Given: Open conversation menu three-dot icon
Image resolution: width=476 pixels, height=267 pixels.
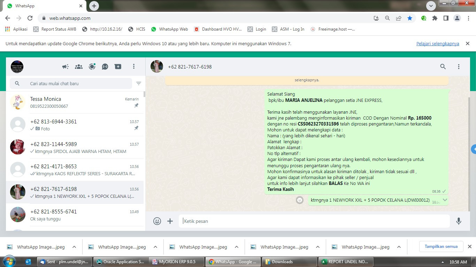Looking at the screenshot, I should [459, 66].
